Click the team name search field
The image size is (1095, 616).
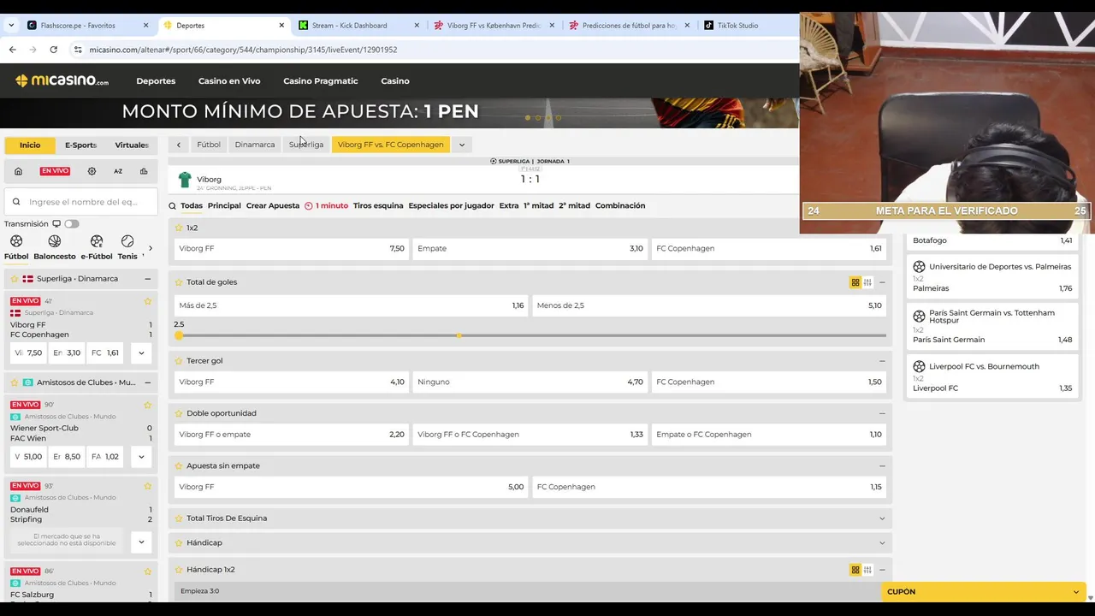[81, 202]
